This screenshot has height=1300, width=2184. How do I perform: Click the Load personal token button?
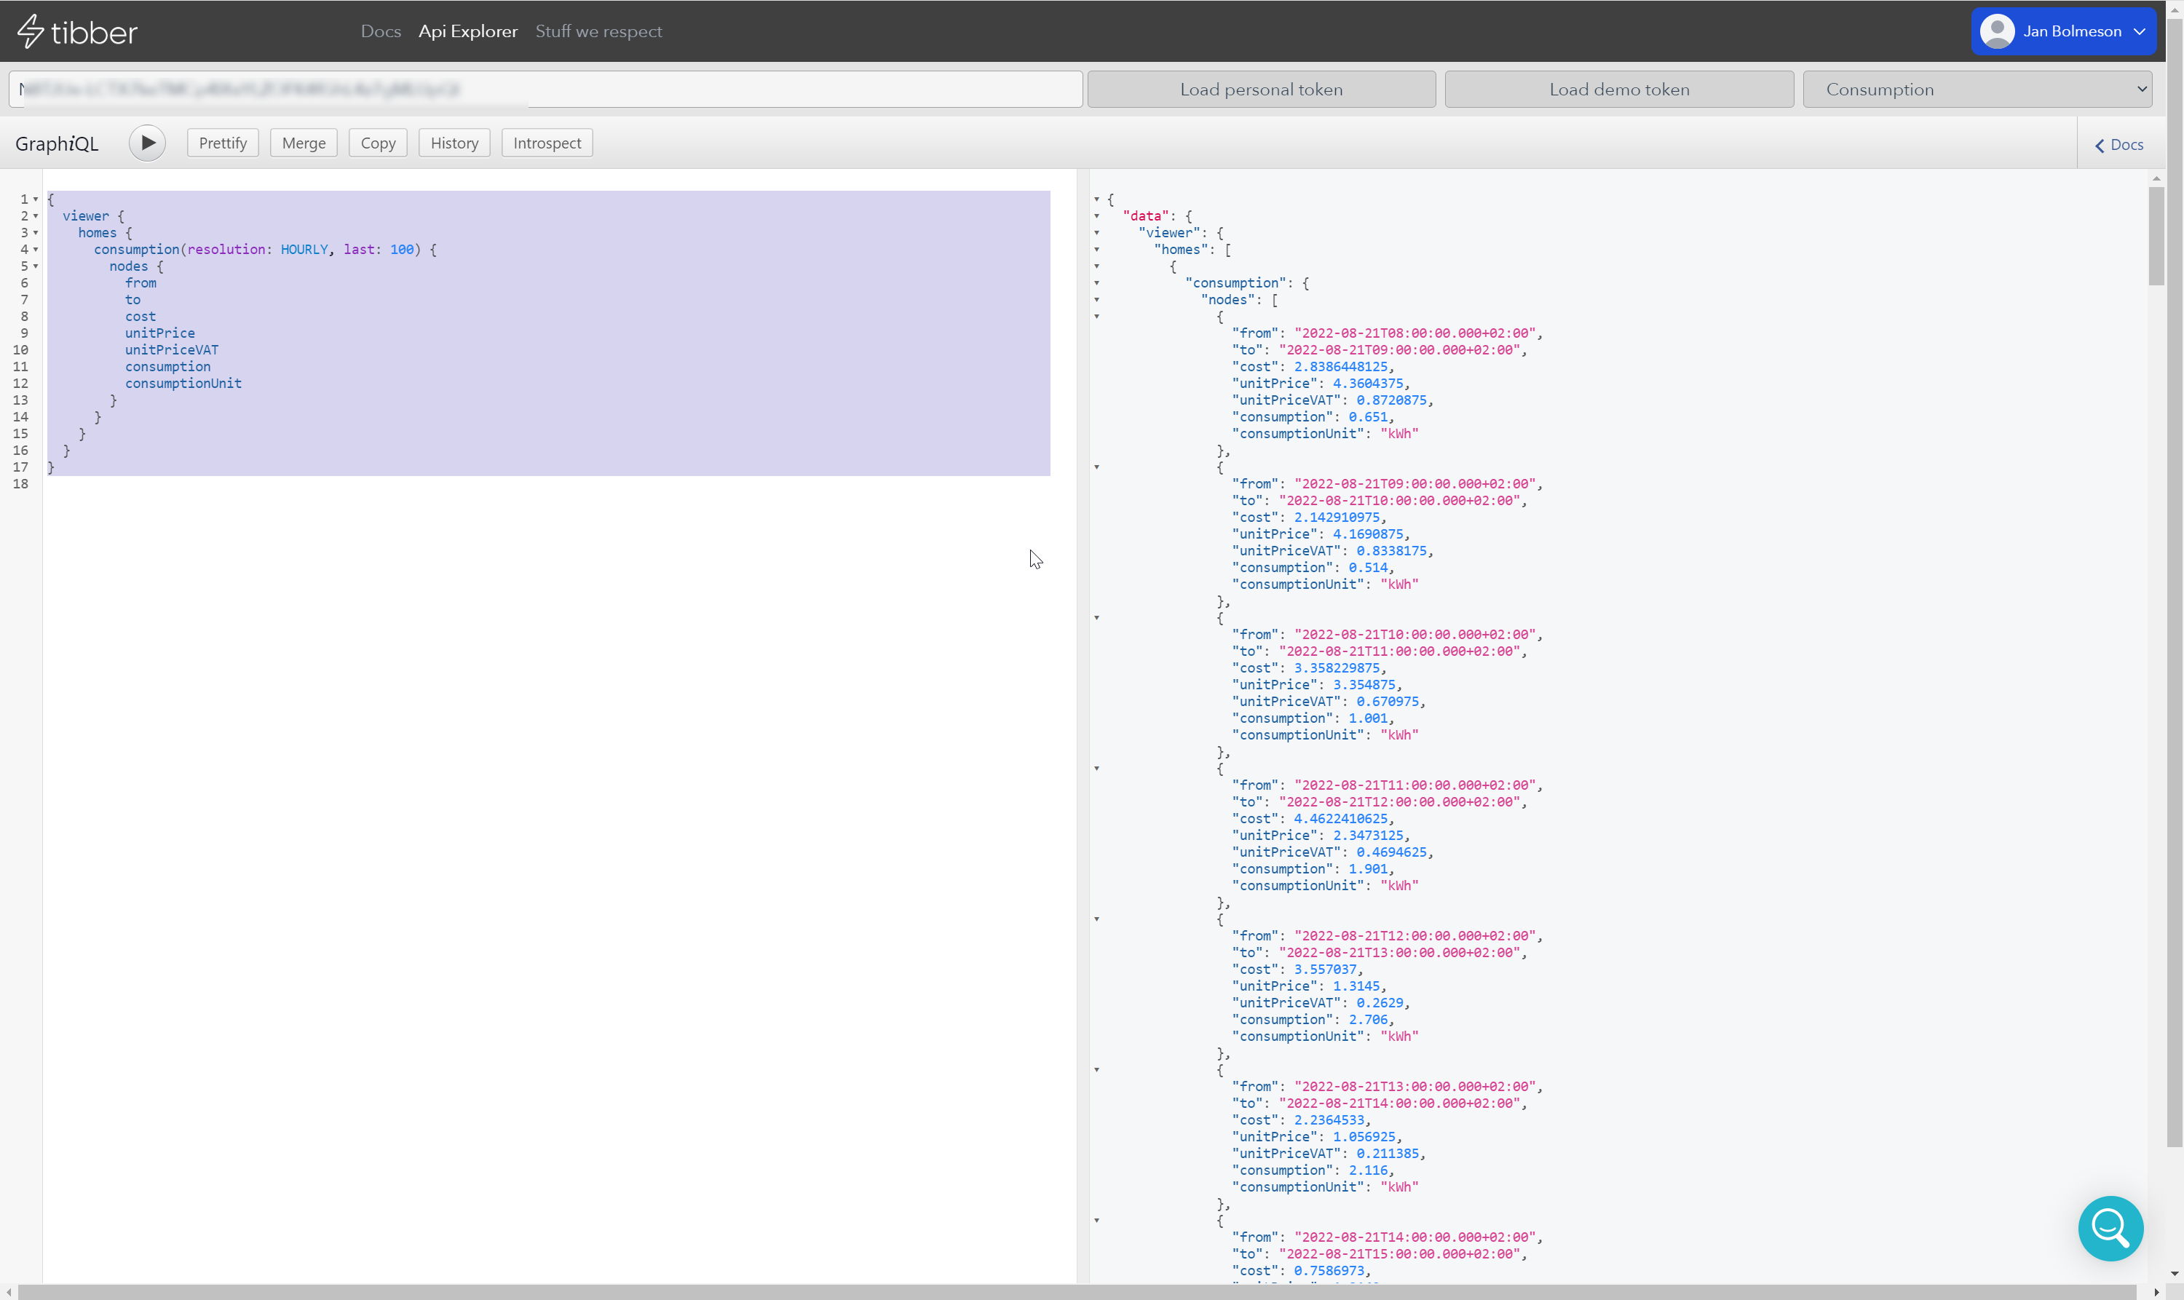(x=1261, y=90)
